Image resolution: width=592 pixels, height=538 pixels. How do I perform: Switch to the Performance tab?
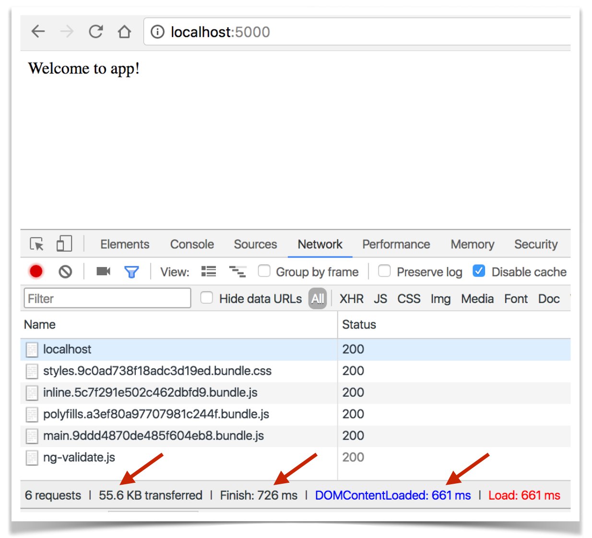[x=396, y=244]
